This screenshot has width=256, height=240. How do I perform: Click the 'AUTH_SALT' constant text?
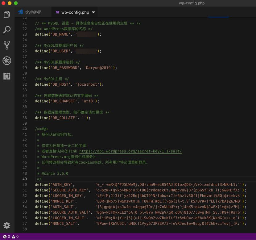coord(63,207)
